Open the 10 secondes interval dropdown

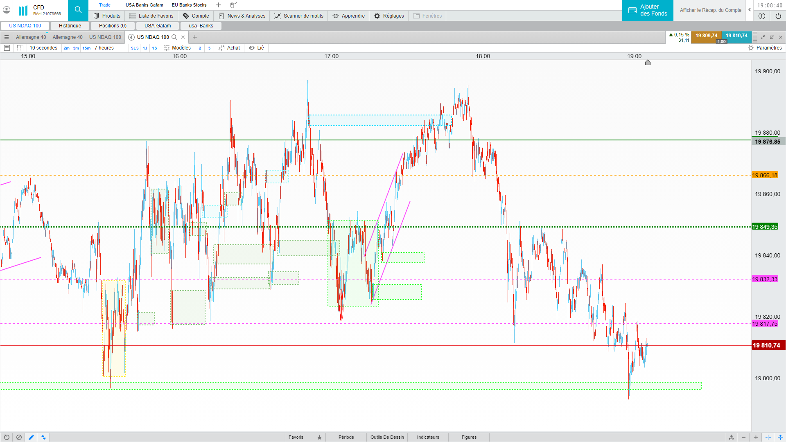43,48
